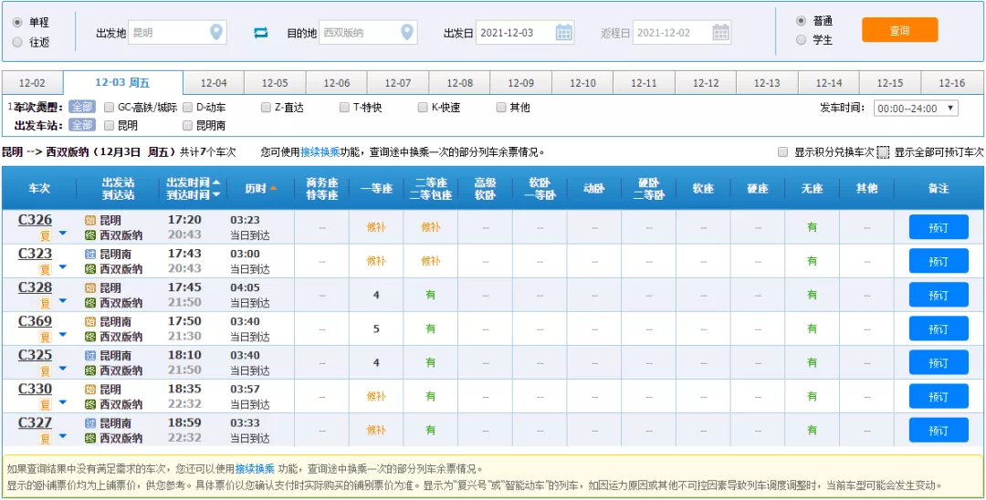Image resolution: width=986 pixels, height=500 pixels.
Task: Click the 复 icon under train C326
Action: point(45,235)
